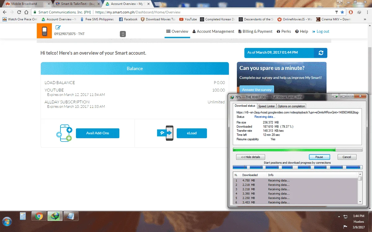Screen dimensions: 372x232
Task: Click the Avail Add-Ons button
Action: [98, 133]
